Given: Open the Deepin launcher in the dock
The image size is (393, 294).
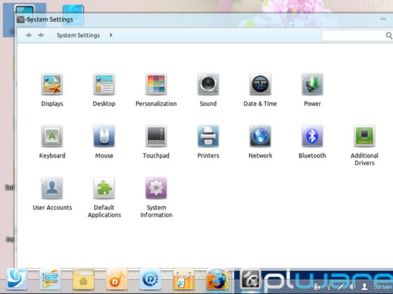Looking at the screenshot, I should 17,279.
